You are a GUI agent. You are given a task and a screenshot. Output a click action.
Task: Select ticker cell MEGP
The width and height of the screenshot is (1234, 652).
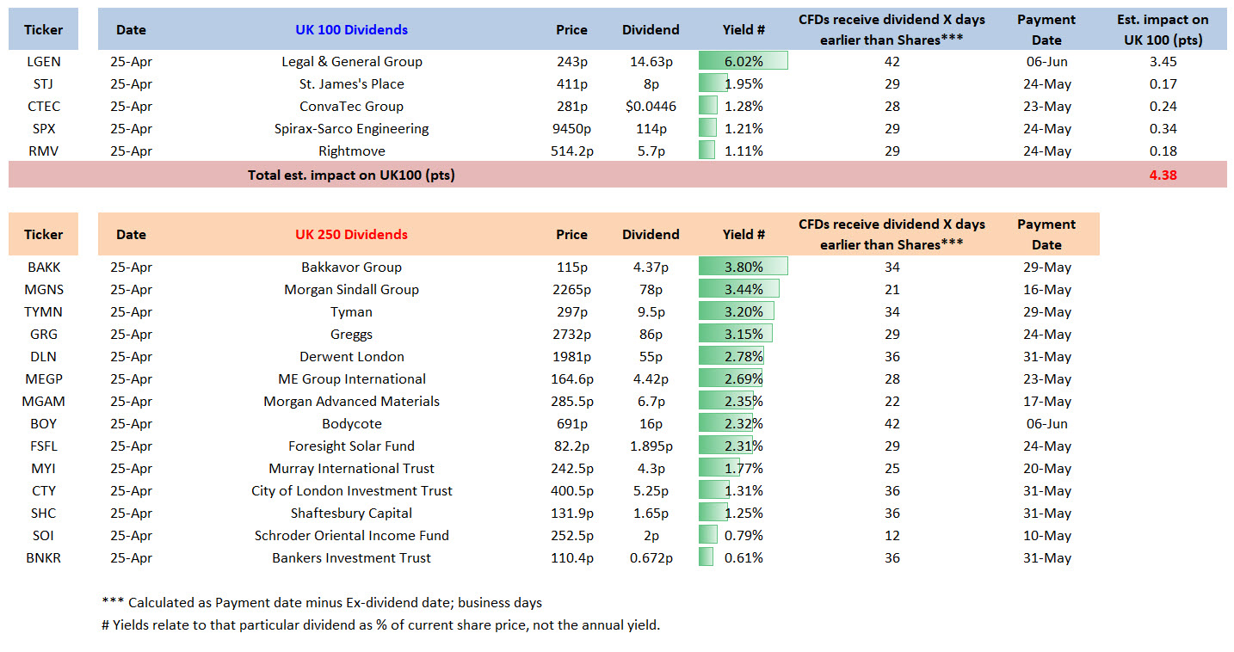pyautogui.click(x=43, y=378)
